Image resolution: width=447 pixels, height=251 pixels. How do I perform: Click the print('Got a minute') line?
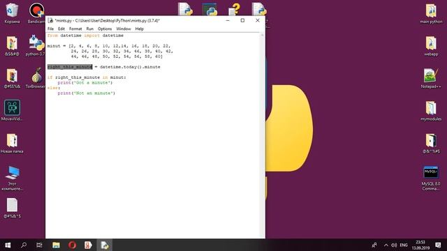[85, 82]
